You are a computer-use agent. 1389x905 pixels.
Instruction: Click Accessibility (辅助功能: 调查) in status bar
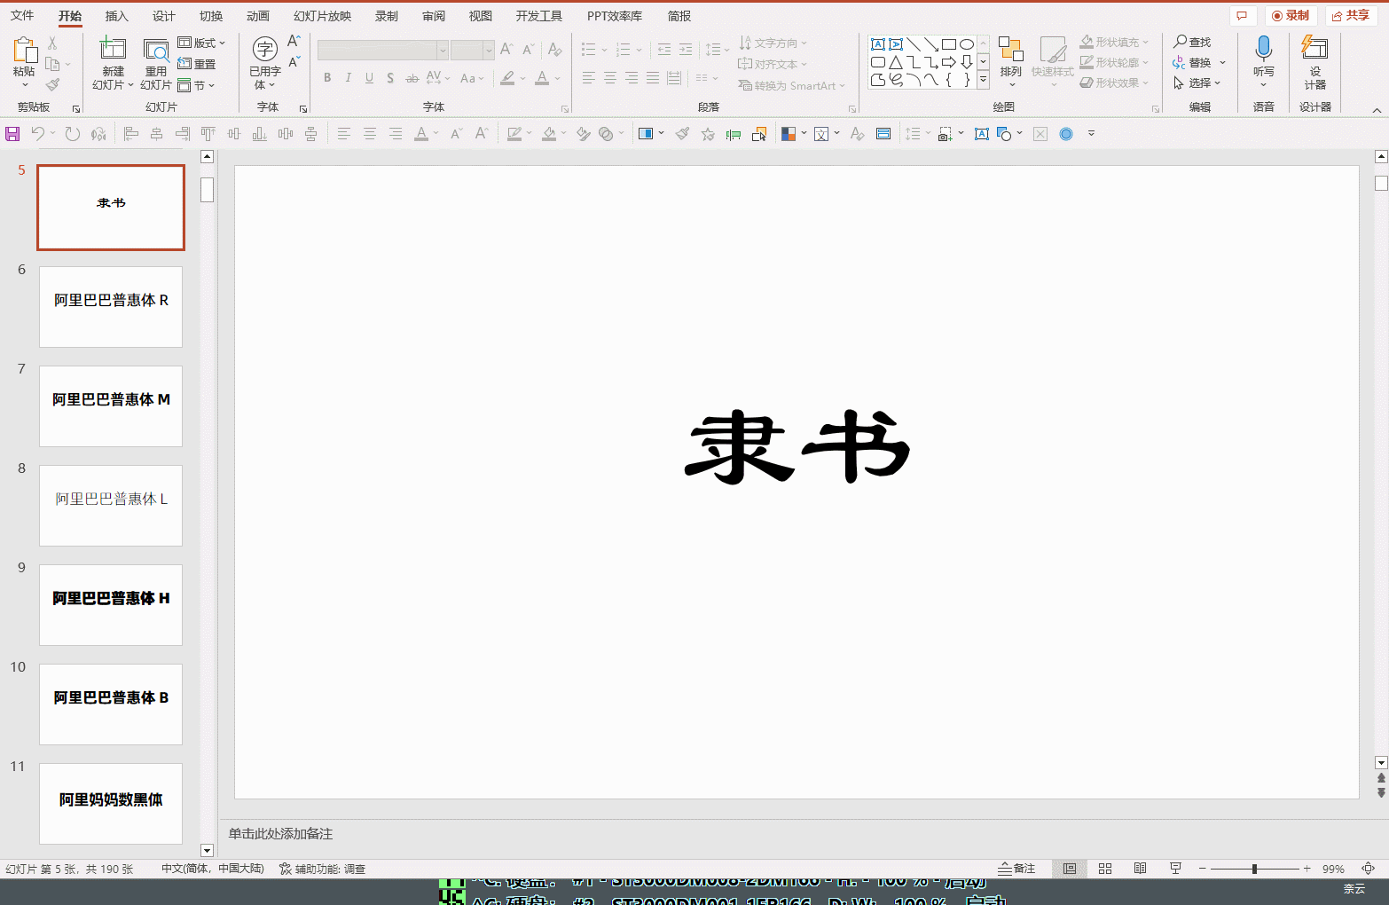pyautogui.click(x=322, y=869)
